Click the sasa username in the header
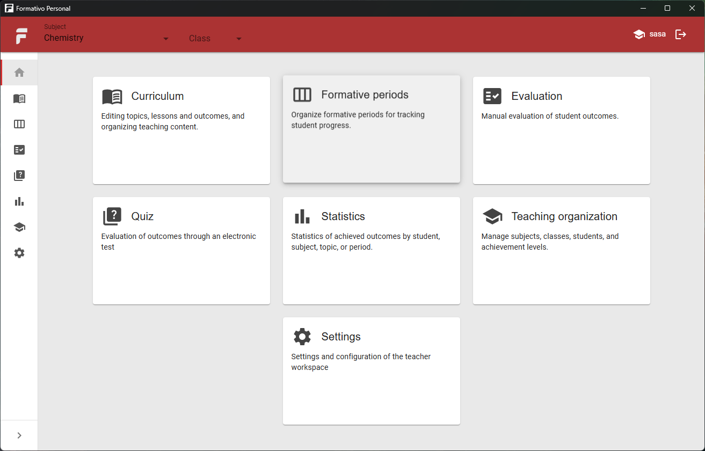Image resolution: width=705 pixels, height=451 pixels. (658, 34)
